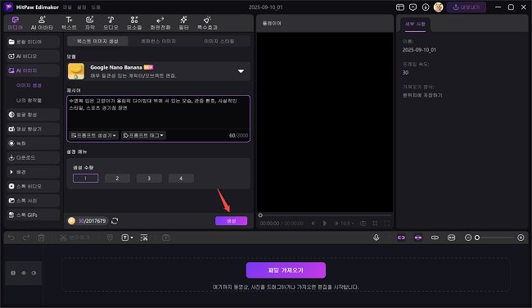Toggle the purple magnetic timeline icon

click(418, 238)
